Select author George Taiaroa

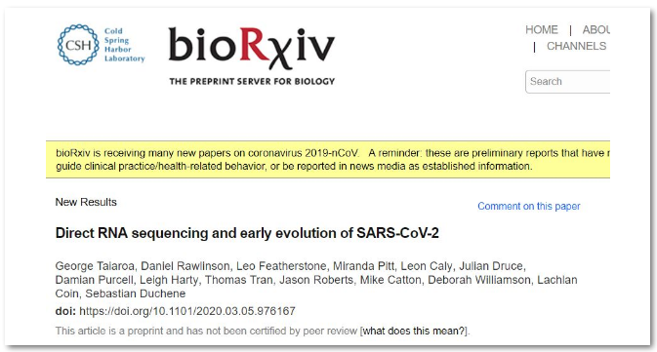point(95,266)
